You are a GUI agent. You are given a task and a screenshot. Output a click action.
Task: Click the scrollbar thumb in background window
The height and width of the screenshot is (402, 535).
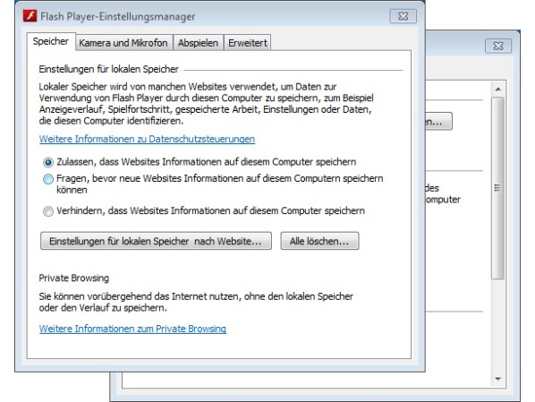497,188
